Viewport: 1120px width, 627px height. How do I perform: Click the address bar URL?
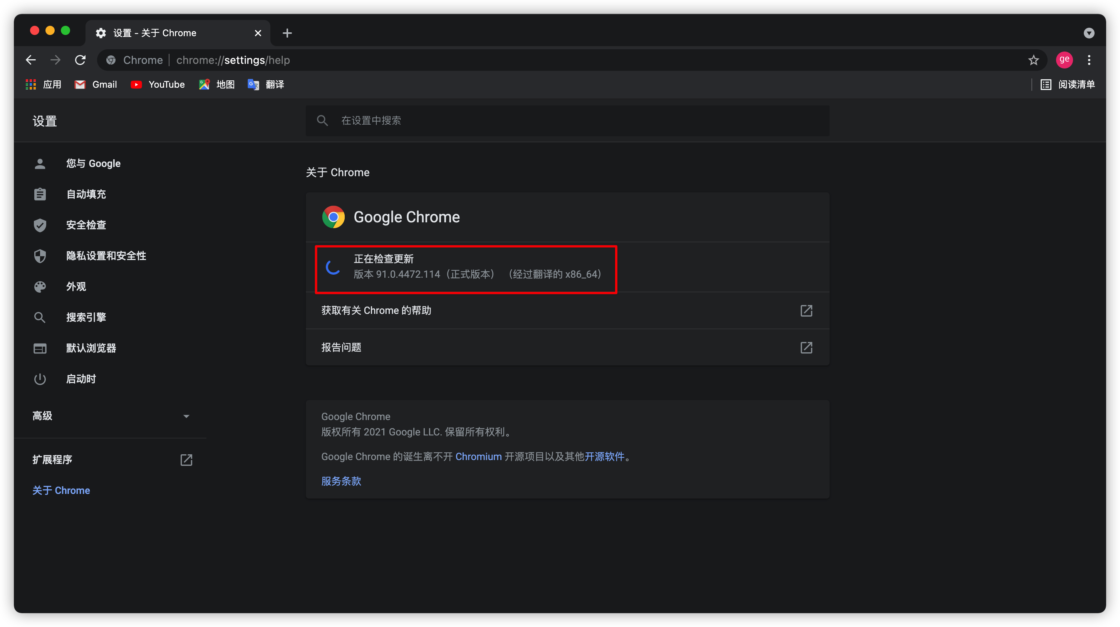[233, 60]
